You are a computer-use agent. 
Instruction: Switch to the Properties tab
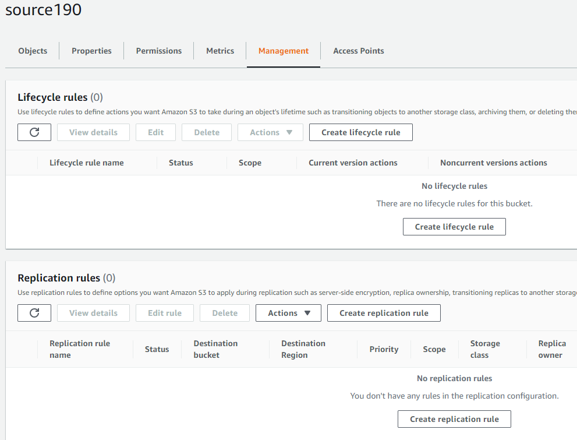pos(91,51)
